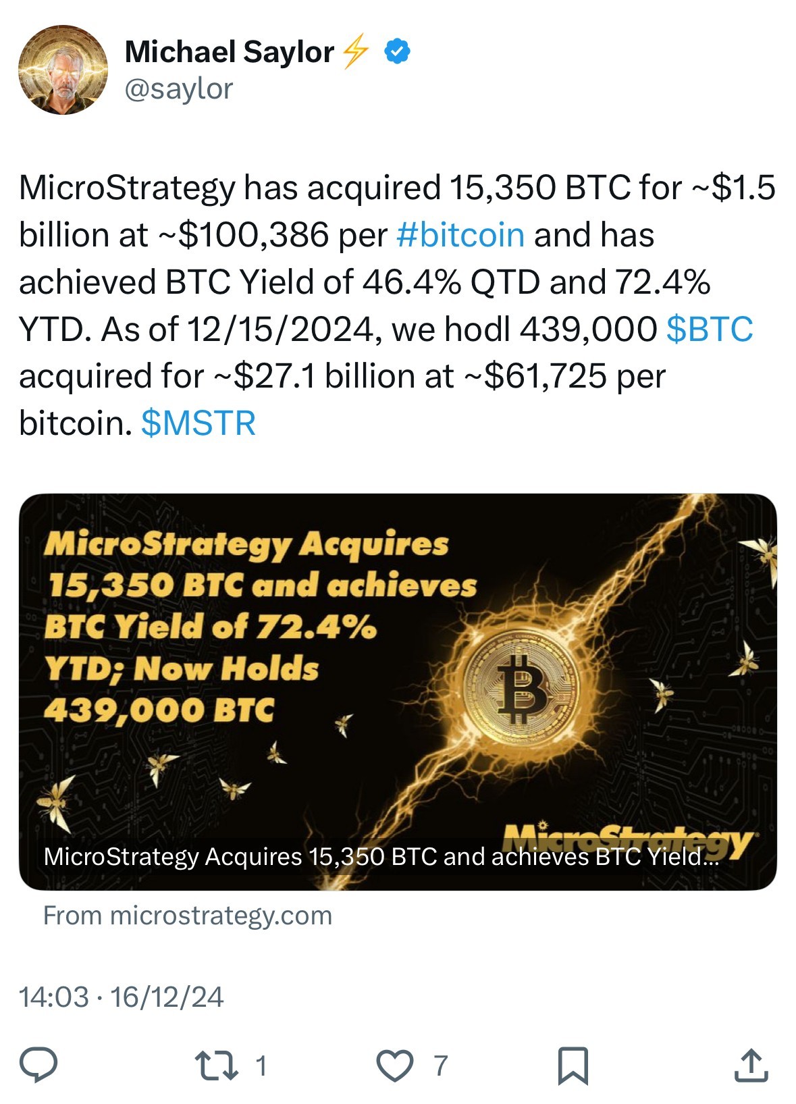Open Michael Saylor's profile picture
The image size is (796, 1104).
[63, 70]
